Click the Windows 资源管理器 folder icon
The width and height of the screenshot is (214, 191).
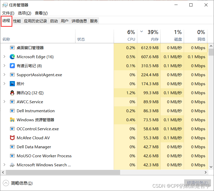(x=12, y=120)
